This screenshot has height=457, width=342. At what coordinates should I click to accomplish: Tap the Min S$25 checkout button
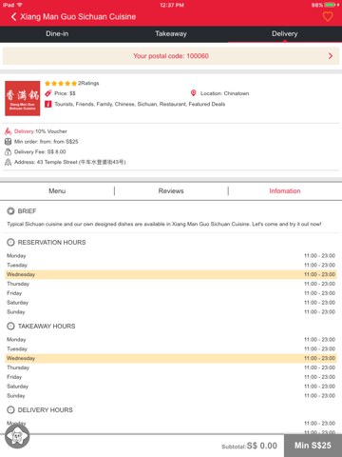(313, 446)
